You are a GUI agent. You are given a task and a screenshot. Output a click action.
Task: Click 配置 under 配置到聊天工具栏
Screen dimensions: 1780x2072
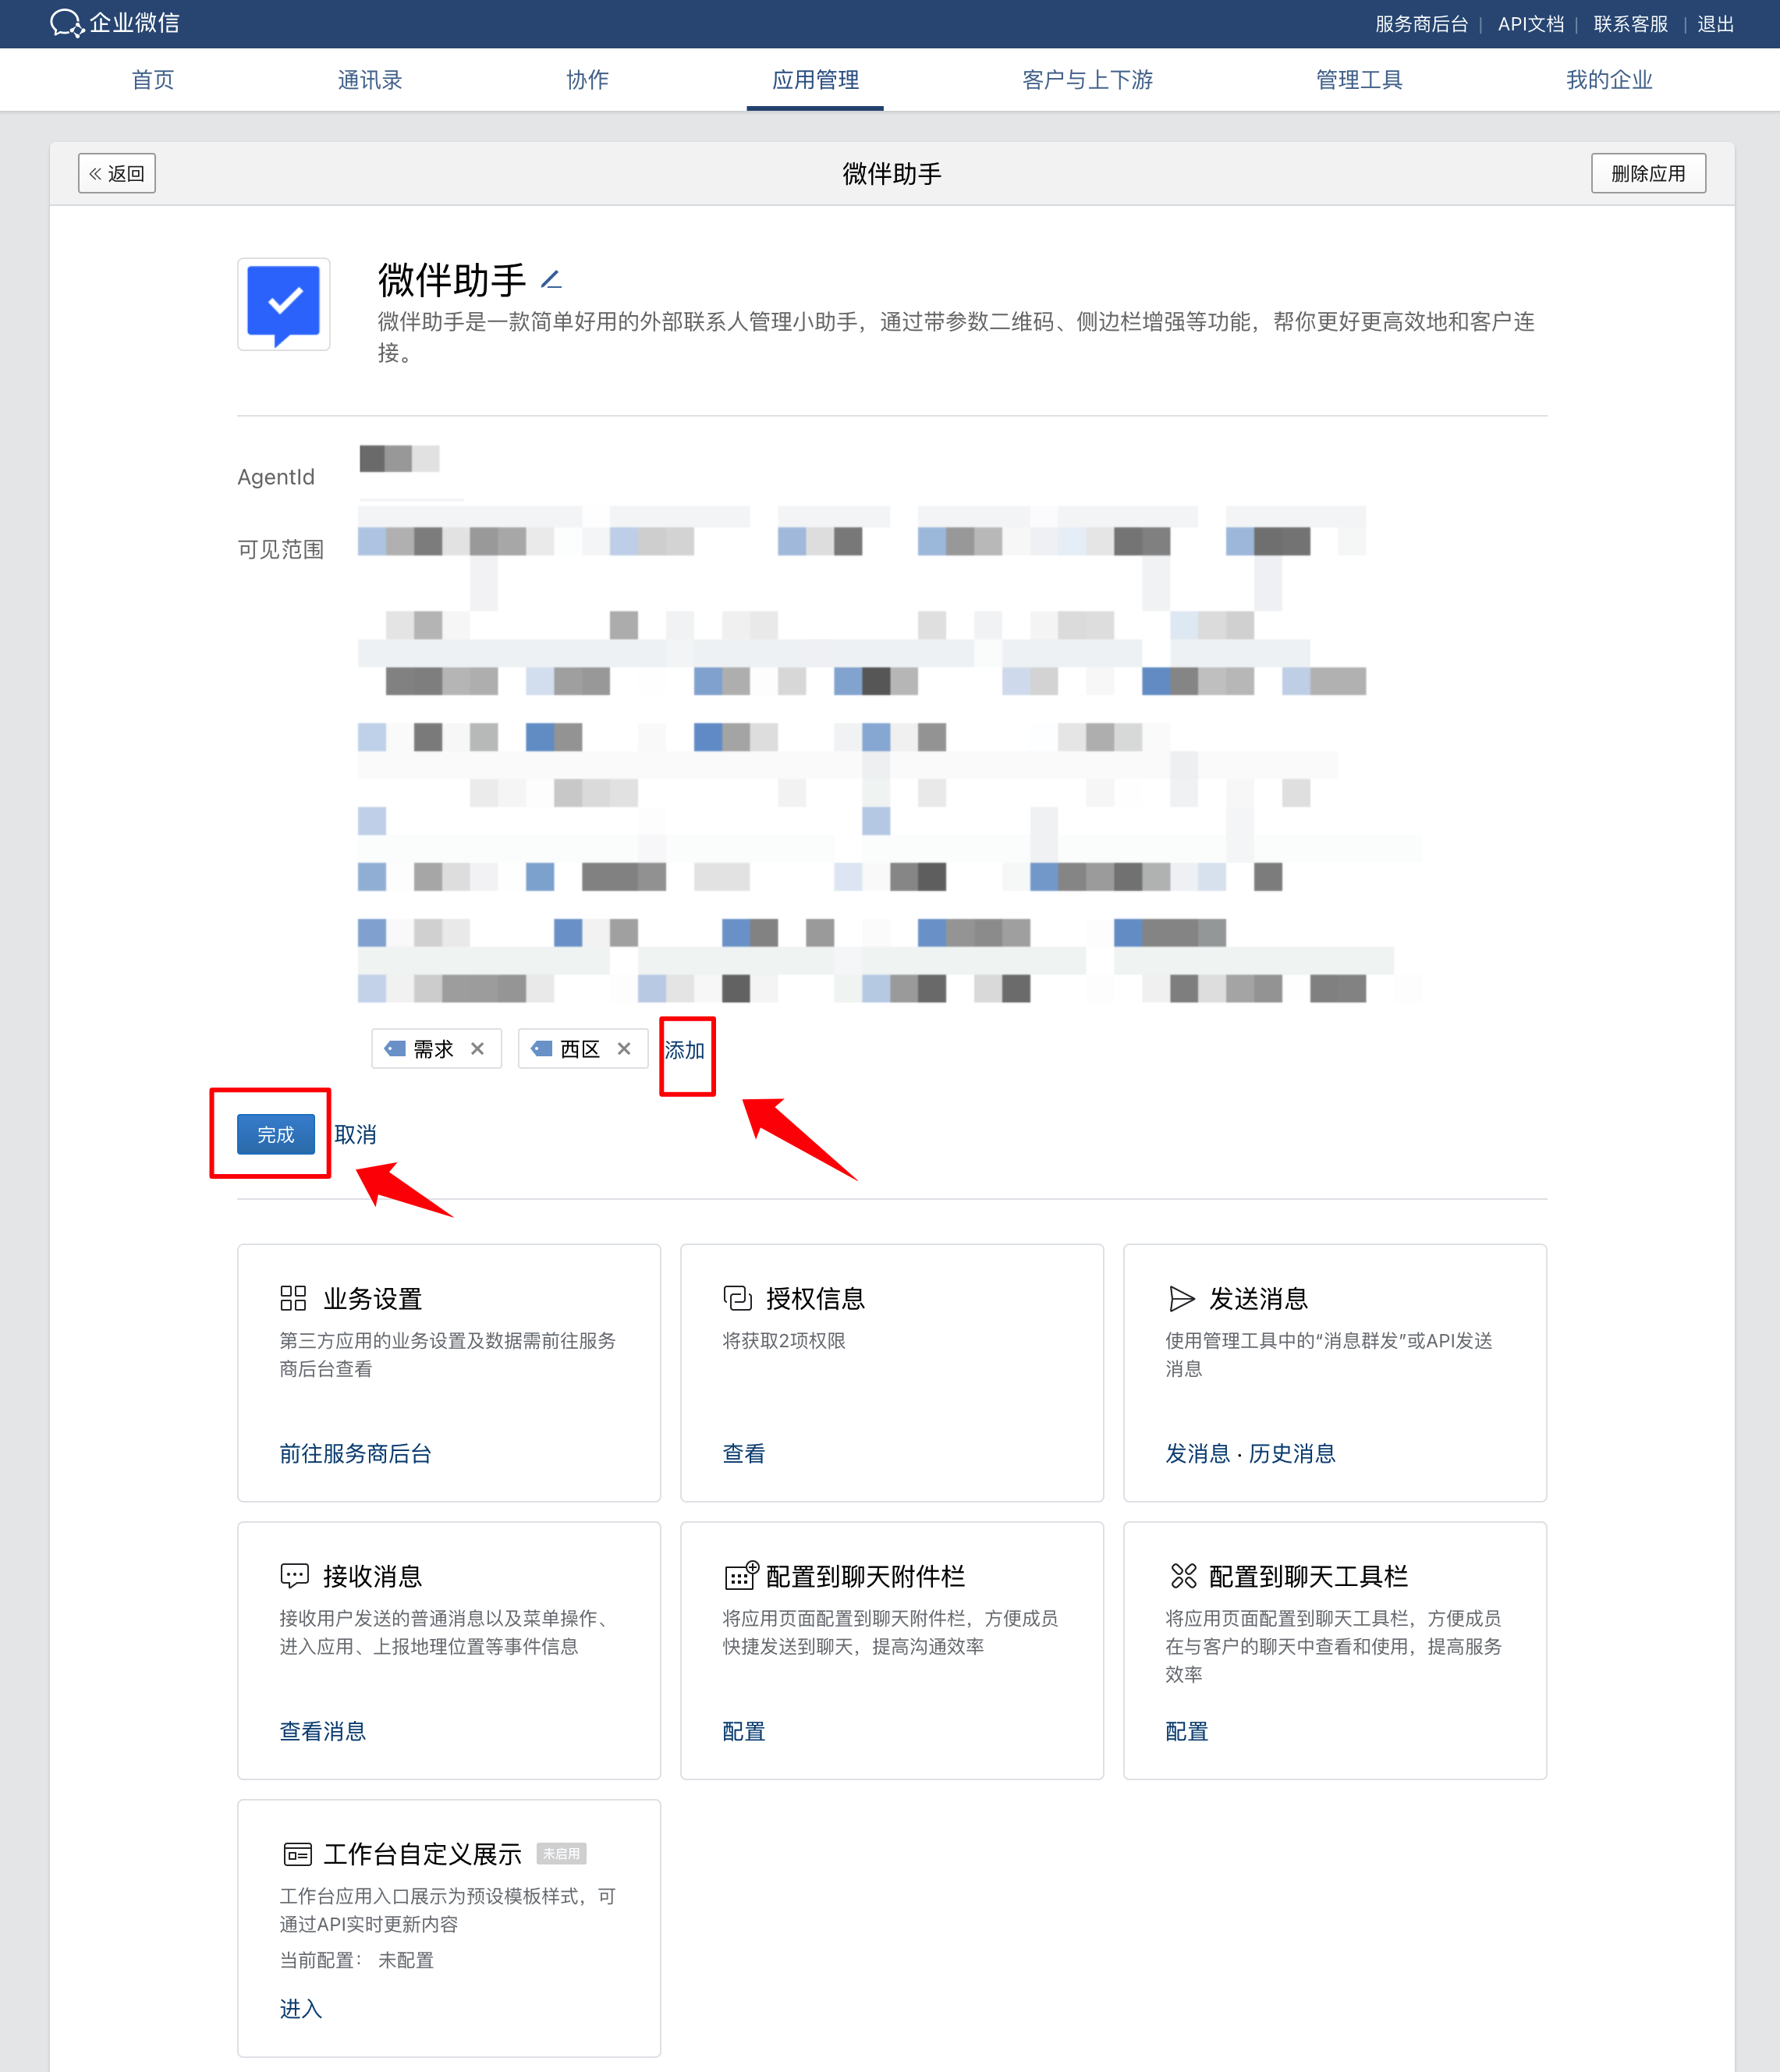[1187, 1731]
